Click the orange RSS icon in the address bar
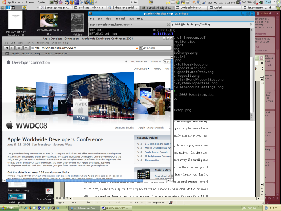This screenshot has width=281, height=211. pos(137,48)
